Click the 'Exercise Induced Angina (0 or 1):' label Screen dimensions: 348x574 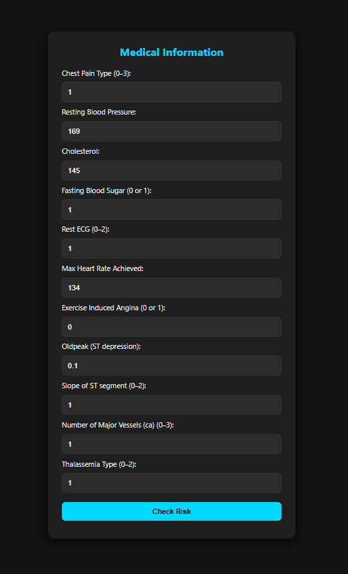[114, 308]
